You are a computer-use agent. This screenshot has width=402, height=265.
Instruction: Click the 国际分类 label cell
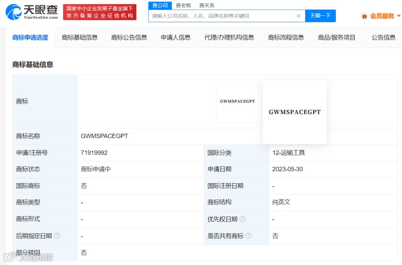click(x=236, y=153)
